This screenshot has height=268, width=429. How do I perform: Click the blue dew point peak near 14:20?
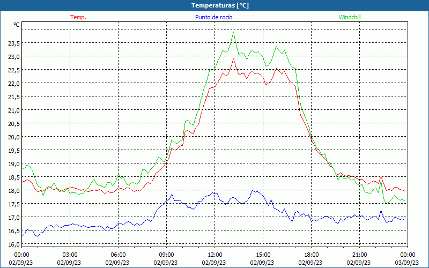click(x=252, y=190)
